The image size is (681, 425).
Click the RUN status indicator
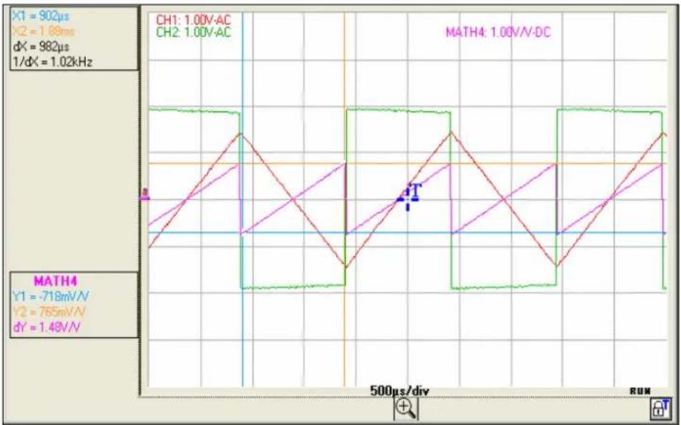[640, 391]
